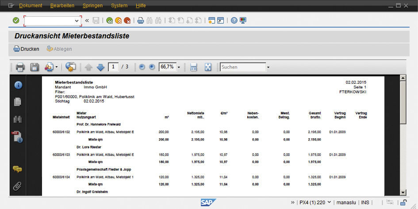
Task: Click the PDF viewer print icon
Action: 20,67
